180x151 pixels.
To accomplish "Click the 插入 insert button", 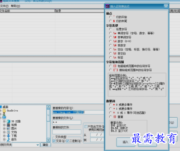I will click(x=125, y=142).
